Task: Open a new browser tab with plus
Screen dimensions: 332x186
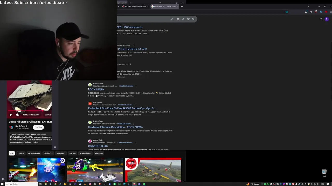Action: [x=182, y=6]
